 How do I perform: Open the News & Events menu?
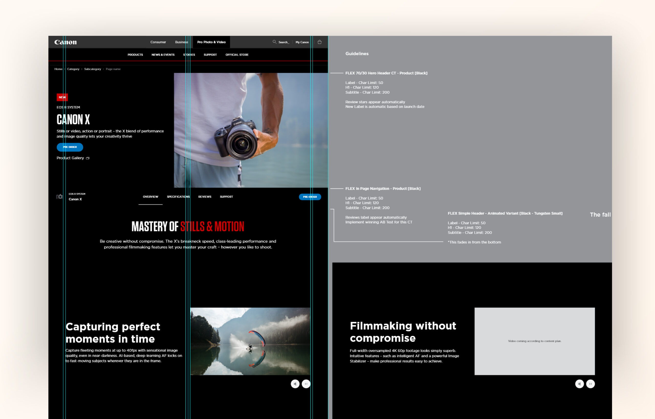pos(163,55)
